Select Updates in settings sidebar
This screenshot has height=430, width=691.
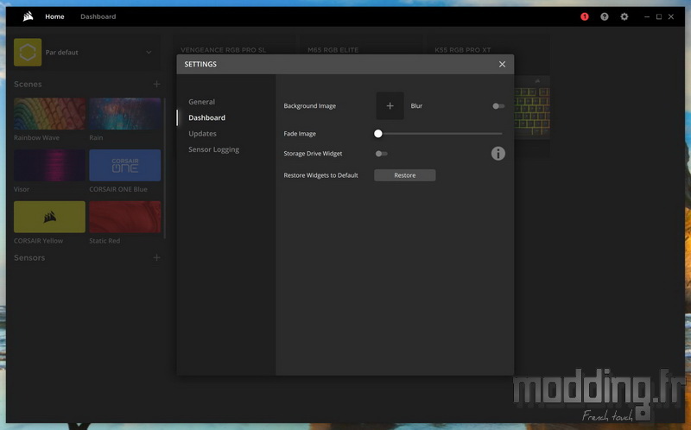[202, 134]
